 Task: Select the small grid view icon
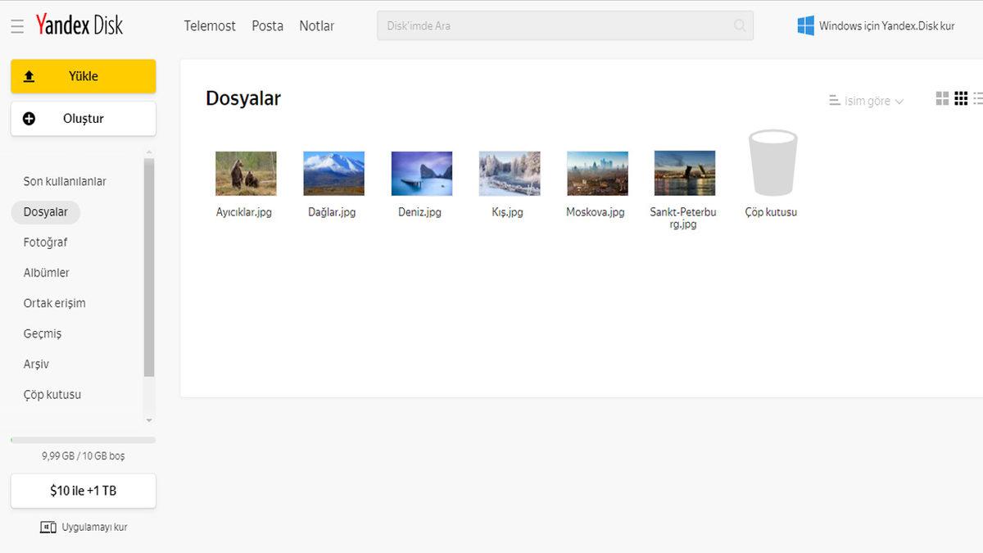click(x=961, y=97)
